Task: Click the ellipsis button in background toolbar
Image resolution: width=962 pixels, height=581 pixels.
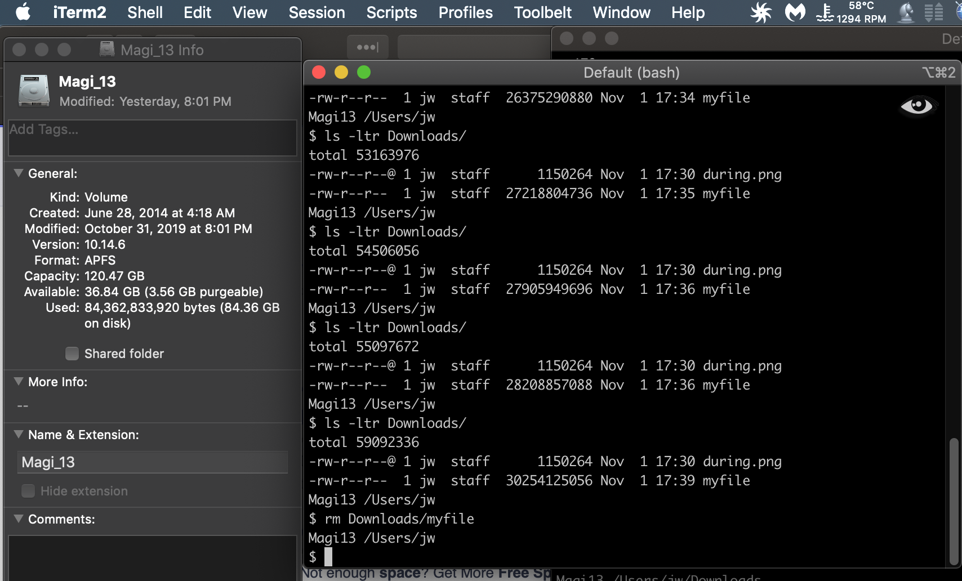Action: [x=368, y=47]
